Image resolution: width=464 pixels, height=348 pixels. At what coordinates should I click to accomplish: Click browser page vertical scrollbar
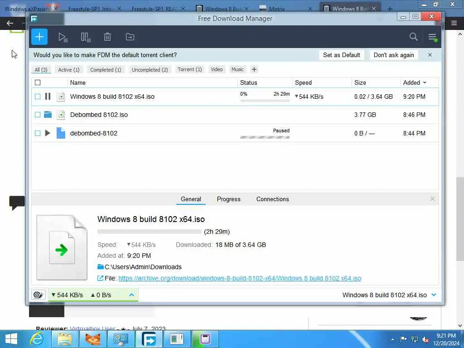[460, 219]
